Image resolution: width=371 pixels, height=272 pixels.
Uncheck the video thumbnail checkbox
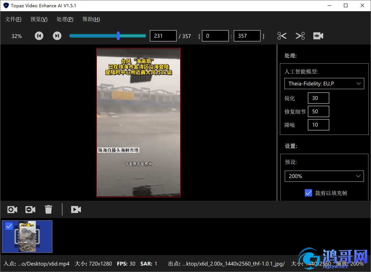pos(9,226)
